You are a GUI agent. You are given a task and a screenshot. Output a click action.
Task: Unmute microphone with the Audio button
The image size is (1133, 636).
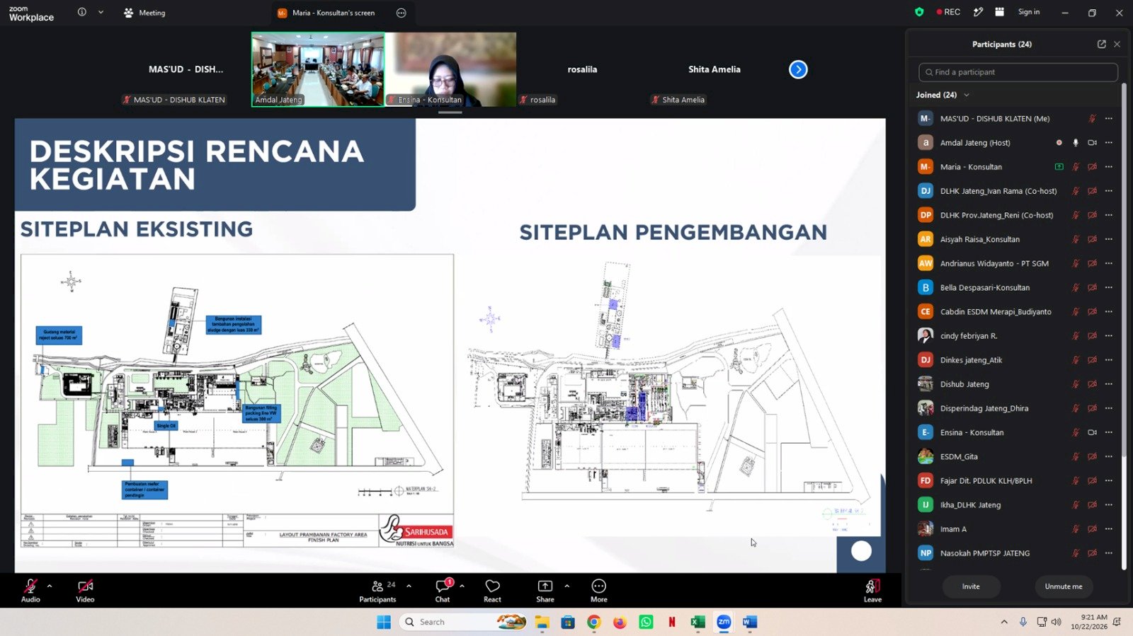point(30,590)
